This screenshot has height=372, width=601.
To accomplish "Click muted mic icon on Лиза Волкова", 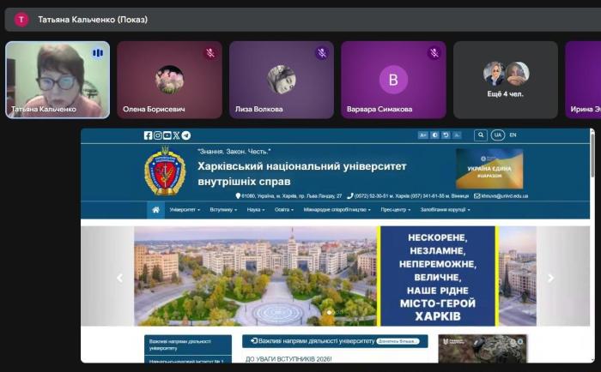I will (322, 53).
